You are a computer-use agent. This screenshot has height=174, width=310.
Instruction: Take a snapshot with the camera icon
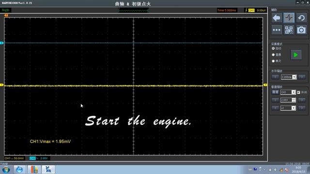pyautogui.click(x=301, y=30)
